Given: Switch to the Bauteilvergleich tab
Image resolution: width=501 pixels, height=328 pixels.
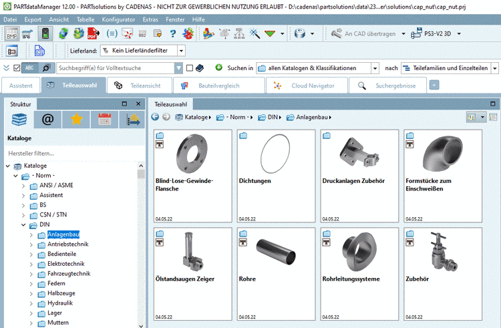Looking at the screenshot, I should click(x=219, y=86).
